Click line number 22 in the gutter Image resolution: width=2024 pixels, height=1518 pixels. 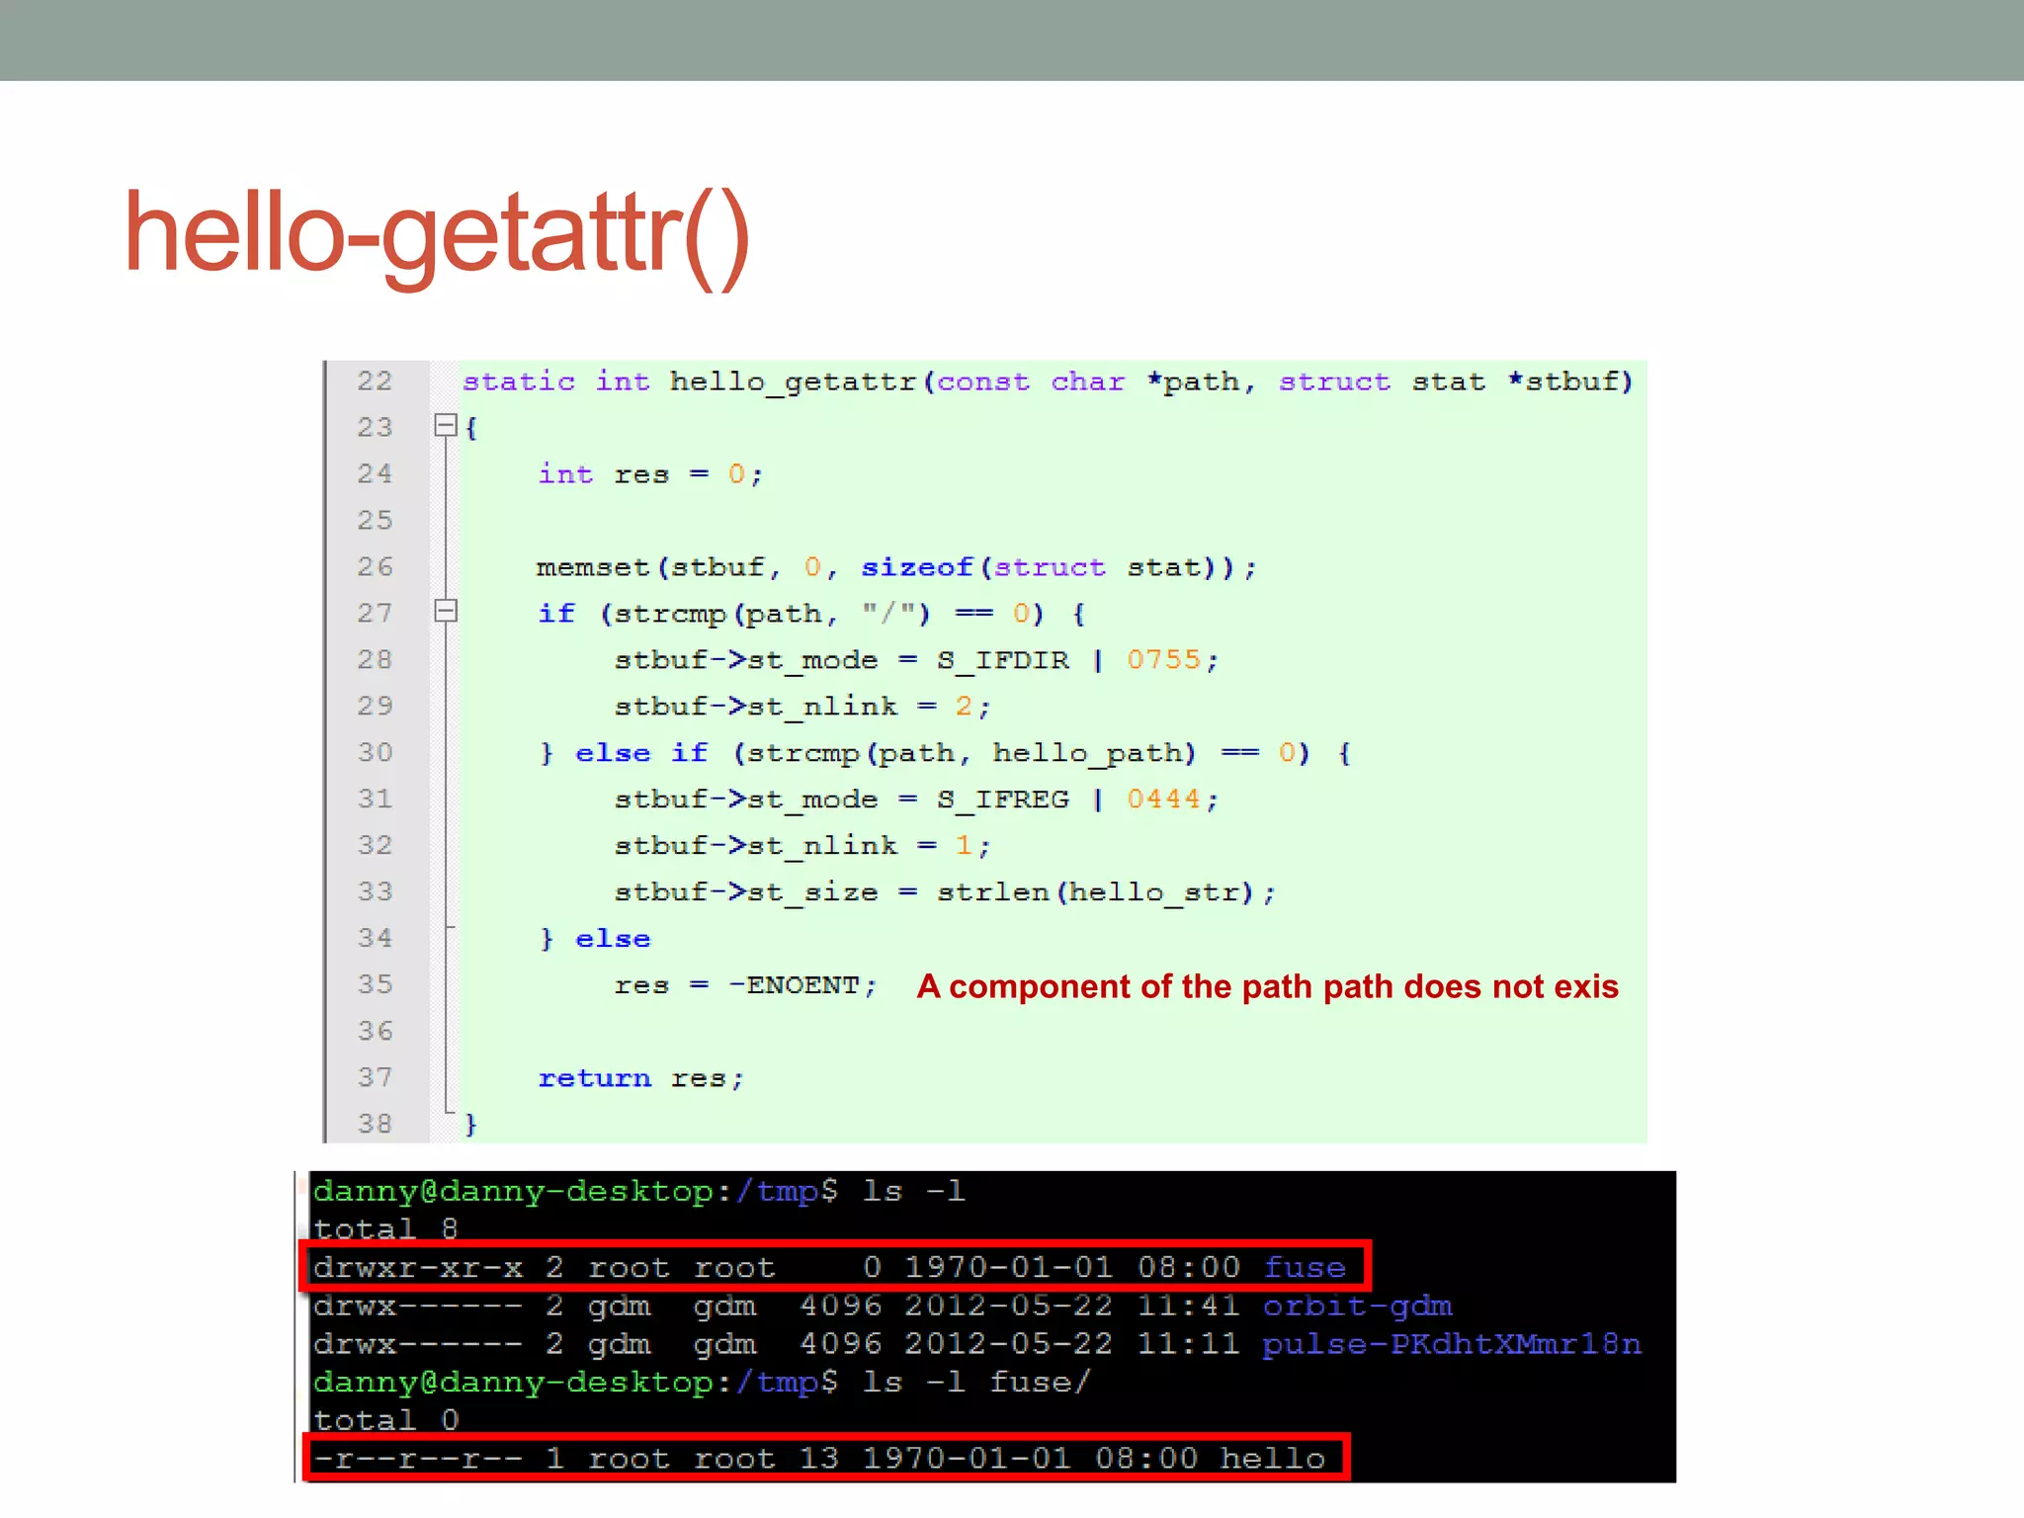(375, 380)
